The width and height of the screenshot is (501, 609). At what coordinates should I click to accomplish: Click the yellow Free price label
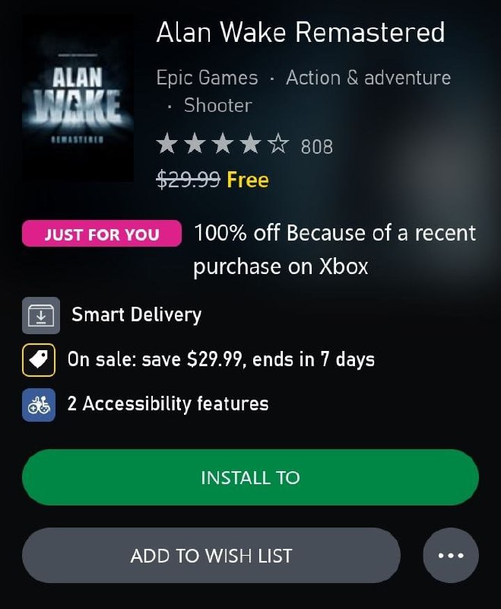click(x=248, y=180)
